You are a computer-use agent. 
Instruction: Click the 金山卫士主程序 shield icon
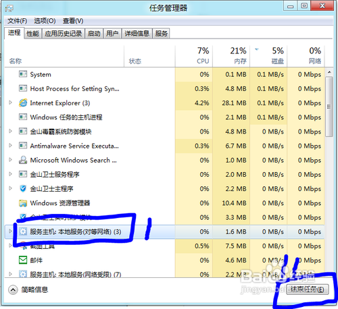click(23, 188)
